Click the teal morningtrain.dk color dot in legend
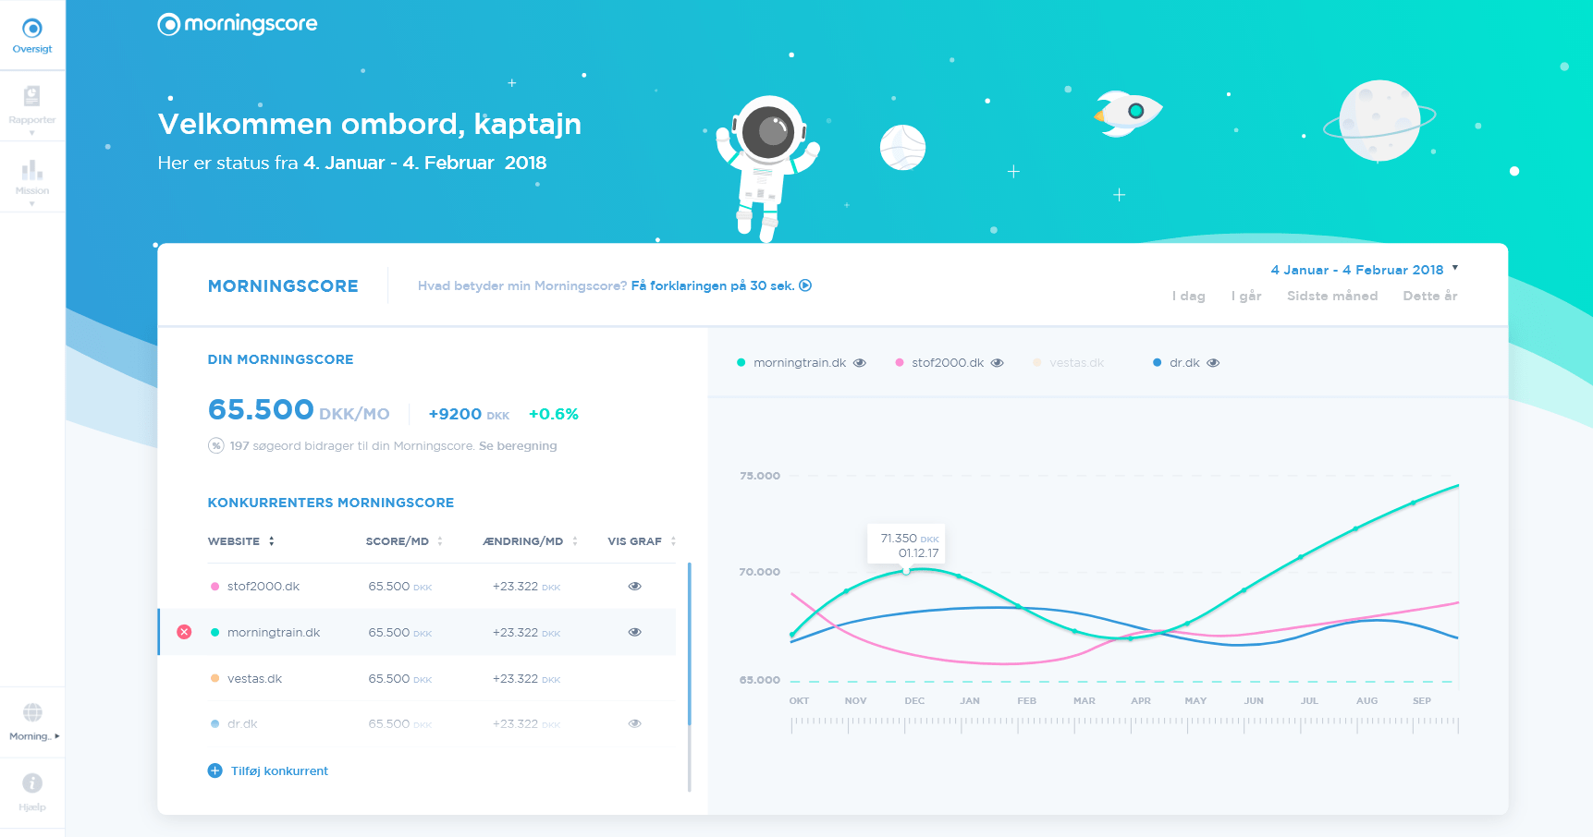Viewport: 1593px width, 837px height. point(741,363)
